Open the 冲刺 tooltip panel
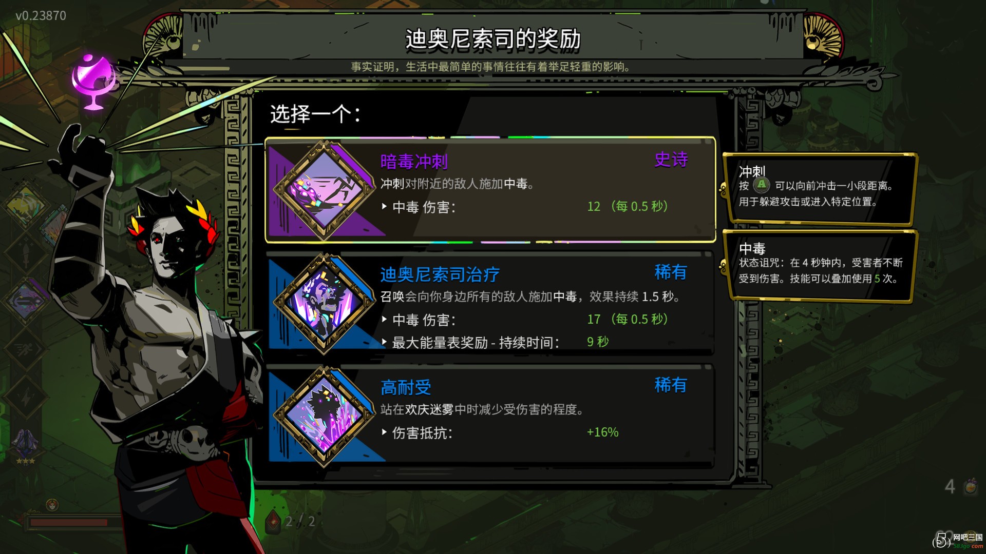The image size is (986, 554). (x=820, y=188)
